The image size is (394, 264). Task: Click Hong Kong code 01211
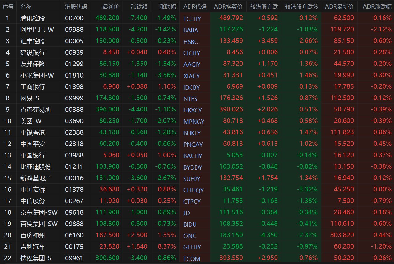[74, 167]
